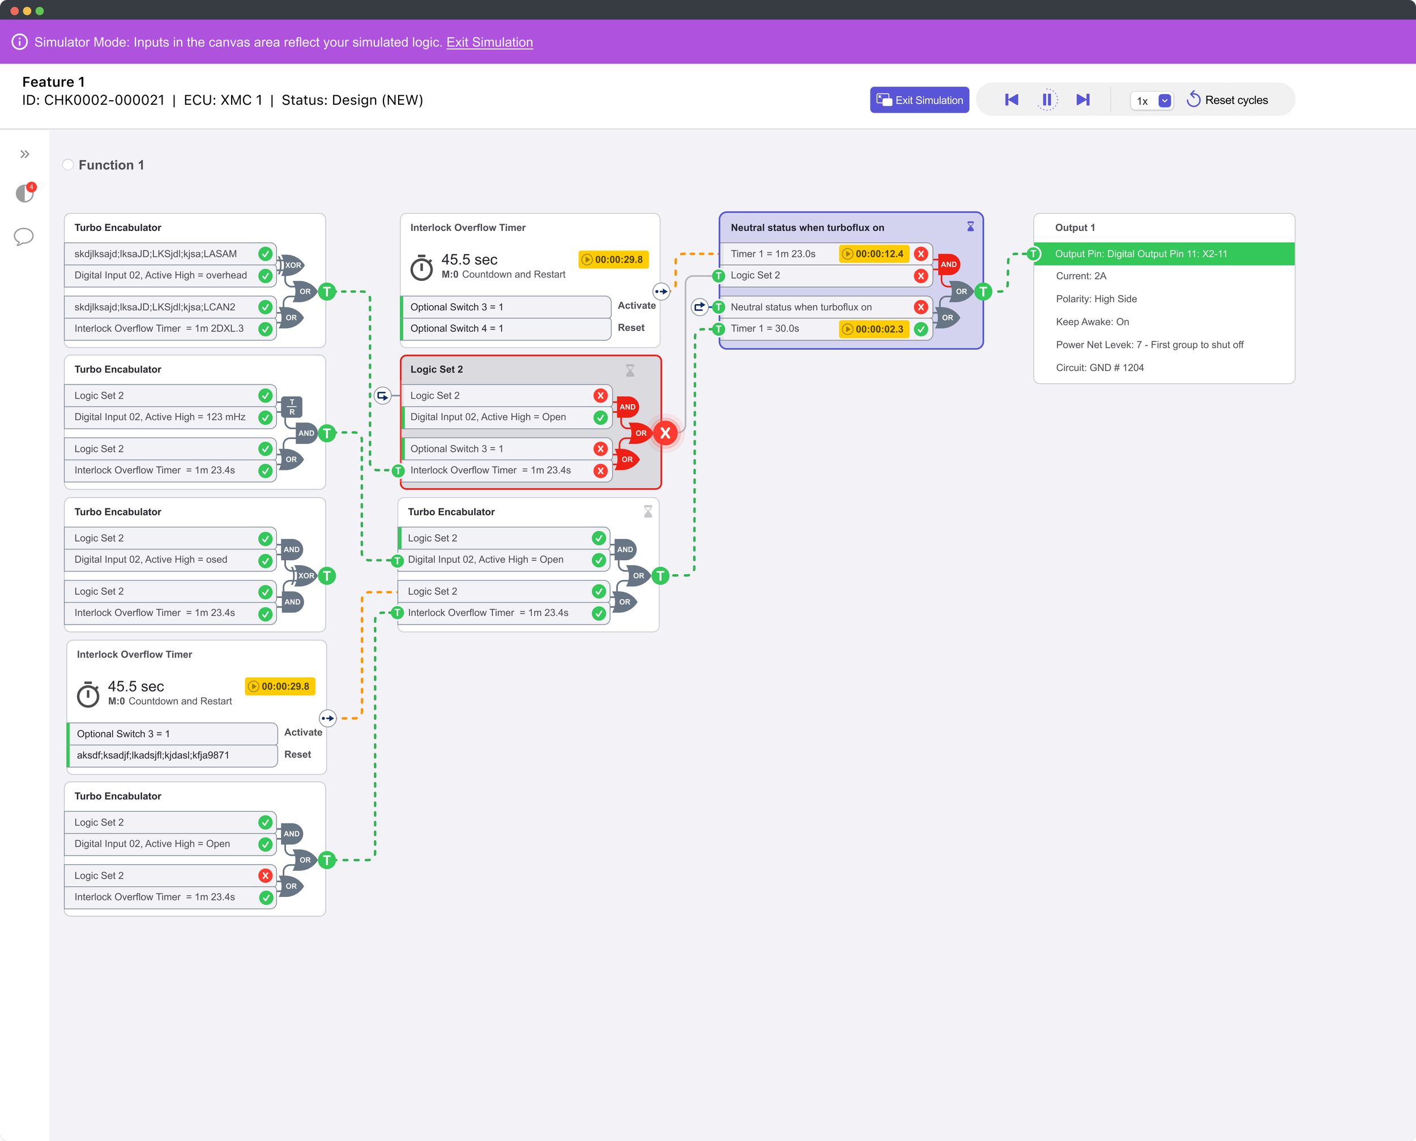Click the hourglass icon in Logic Set 2 block

(x=630, y=371)
